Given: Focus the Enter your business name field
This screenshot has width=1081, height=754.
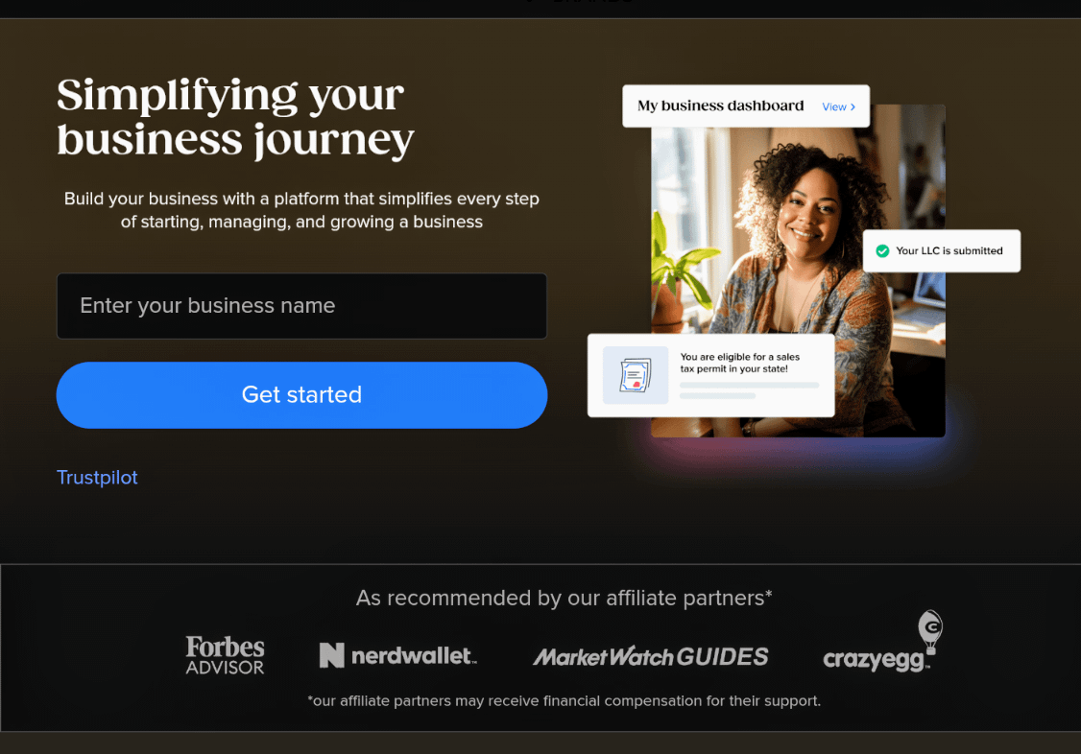Looking at the screenshot, I should tap(302, 306).
